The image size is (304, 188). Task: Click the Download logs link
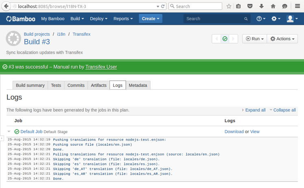pos(234,132)
